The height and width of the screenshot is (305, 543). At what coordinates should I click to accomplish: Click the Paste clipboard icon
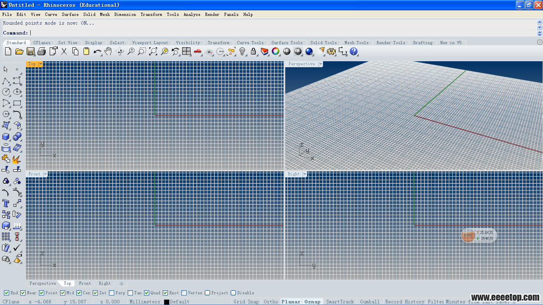tap(86, 51)
